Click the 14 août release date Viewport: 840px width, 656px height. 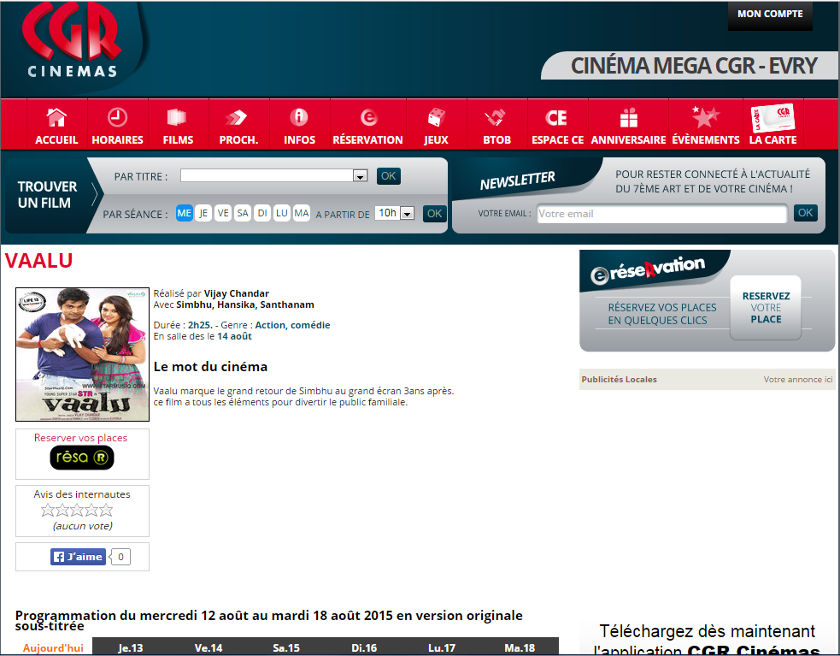[x=234, y=336]
